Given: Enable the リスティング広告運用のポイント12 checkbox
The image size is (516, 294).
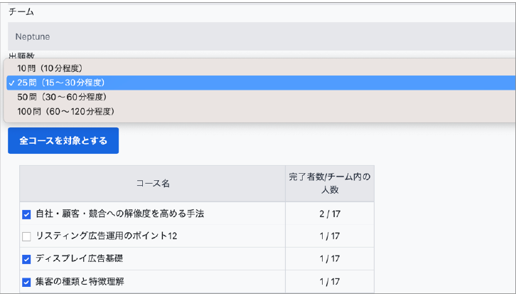Looking at the screenshot, I should tap(27, 236).
